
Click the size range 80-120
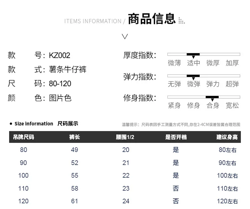click(x=60, y=84)
